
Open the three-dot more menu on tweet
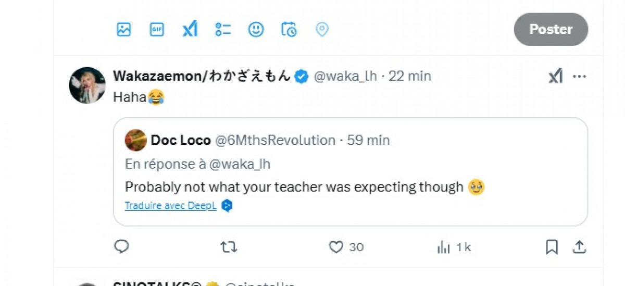pyautogui.click(x=580, y=77)
